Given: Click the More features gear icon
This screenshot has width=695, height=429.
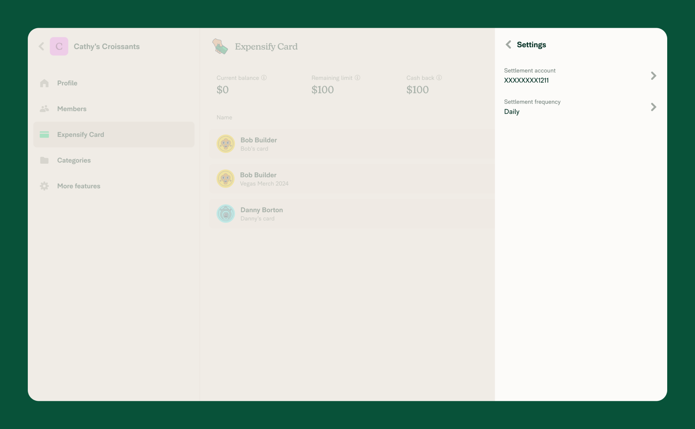Looking at the screenshot, I should (44, 186).
